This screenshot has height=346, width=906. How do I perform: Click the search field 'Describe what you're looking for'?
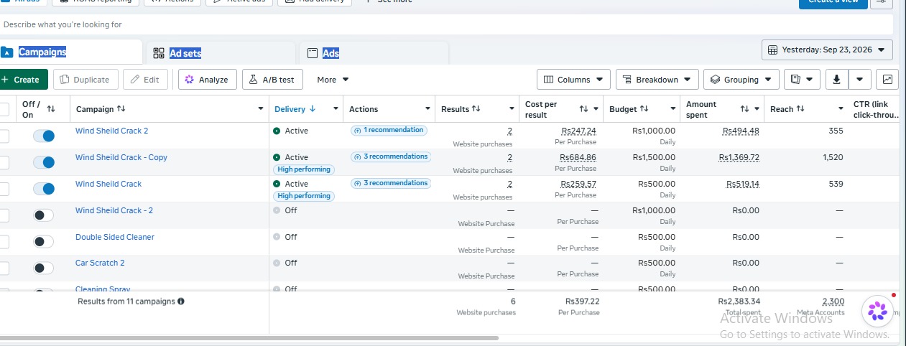[x=445, y=24]
